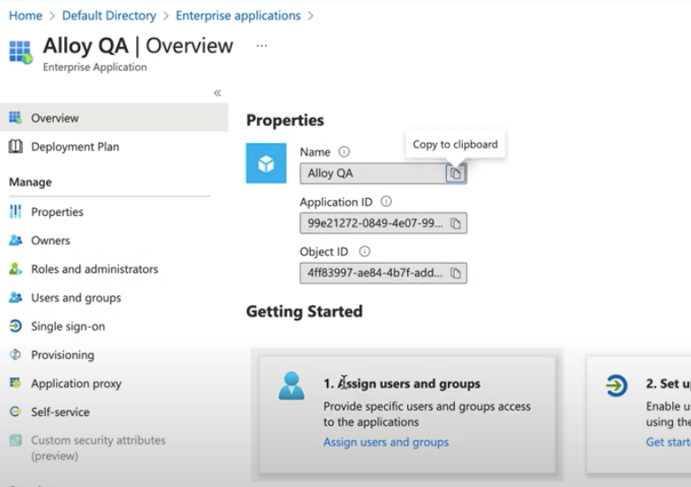Viewport: 691px width, 487px height.
Task: Click the Properties section heading
Action: [x=285, y=121]
